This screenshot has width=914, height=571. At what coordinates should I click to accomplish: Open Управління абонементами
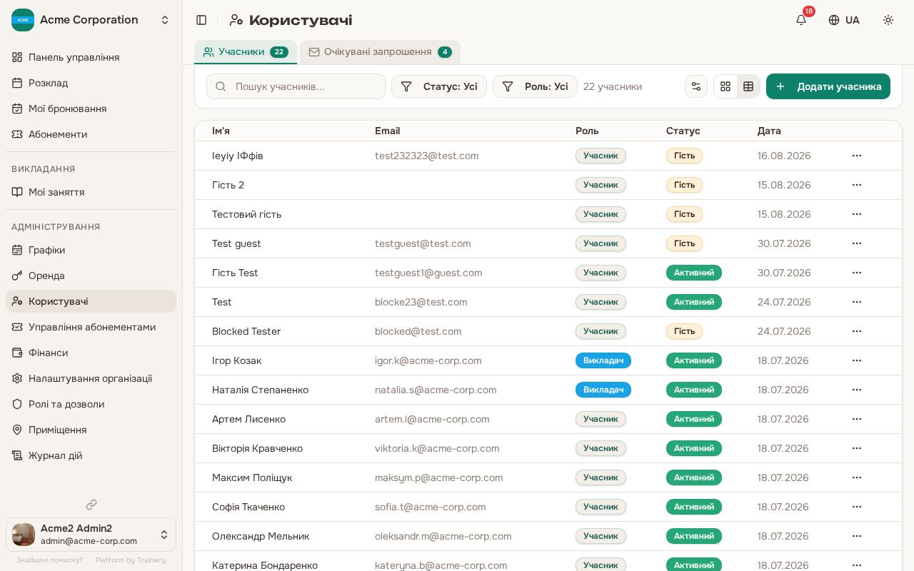pos(91,327)
